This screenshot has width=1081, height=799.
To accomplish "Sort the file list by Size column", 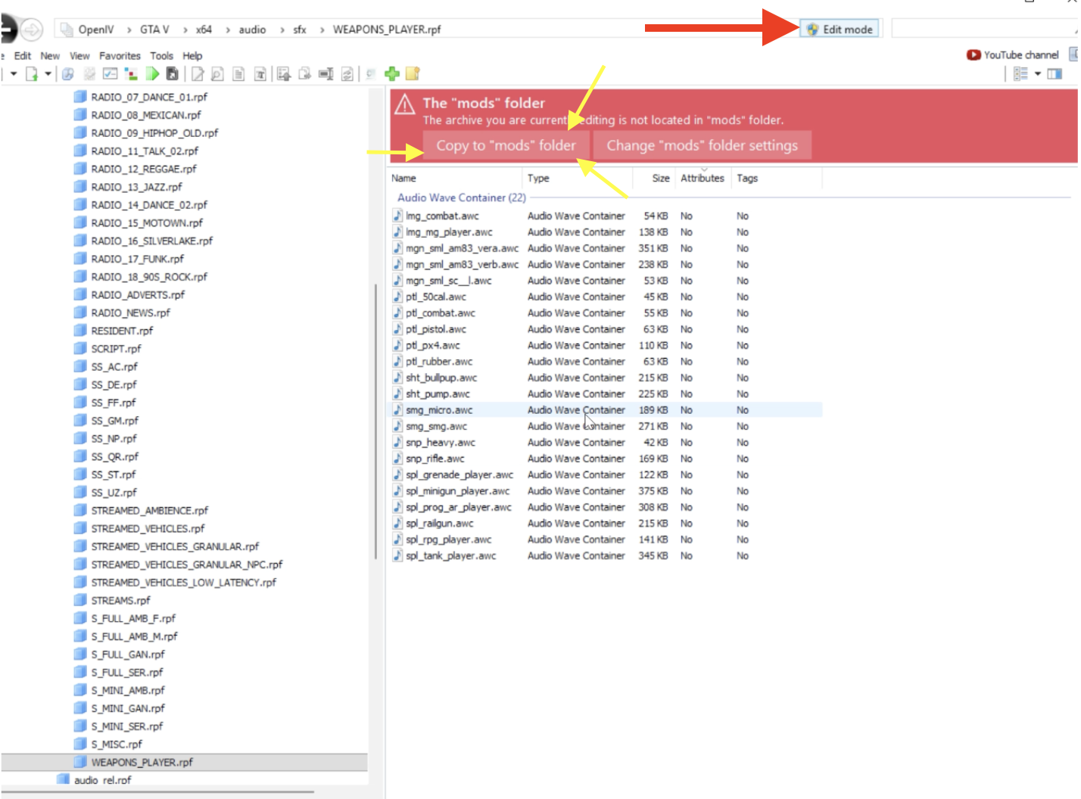I will [x=660, y=179].
